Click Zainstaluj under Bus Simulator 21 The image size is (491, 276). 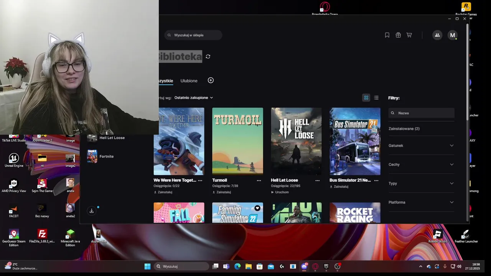point(339,187)
